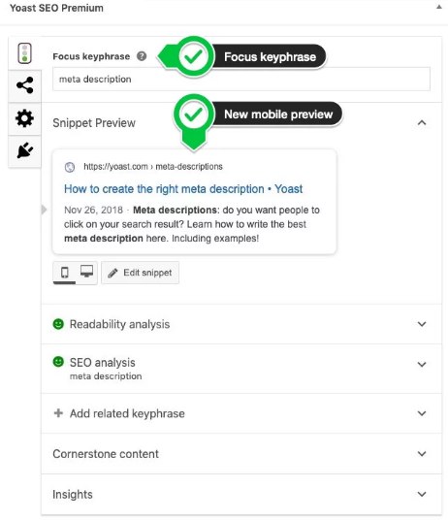
Task: Switch to the Social share tab
Action: click(24, 85)
